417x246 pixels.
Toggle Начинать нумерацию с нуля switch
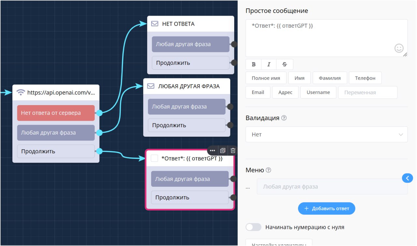click(x=253, y=227)
